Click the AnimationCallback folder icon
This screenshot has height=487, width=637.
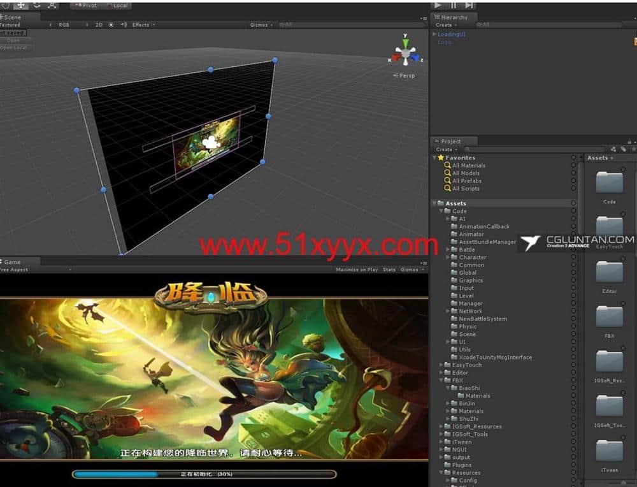(x=454, y=226)
